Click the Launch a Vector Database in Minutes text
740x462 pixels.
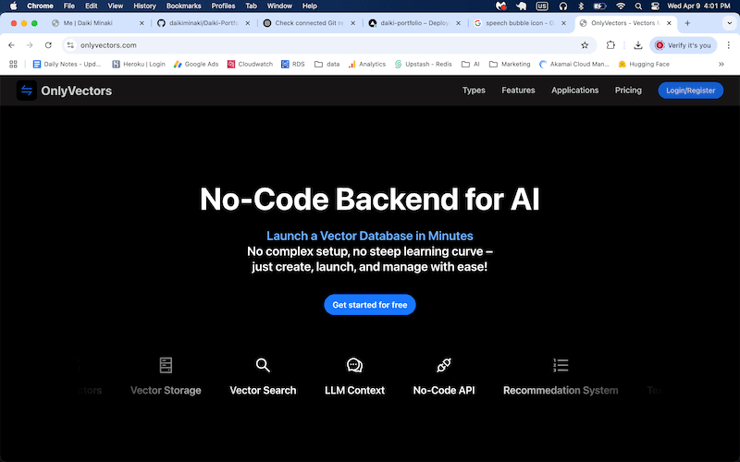[369, 236]
